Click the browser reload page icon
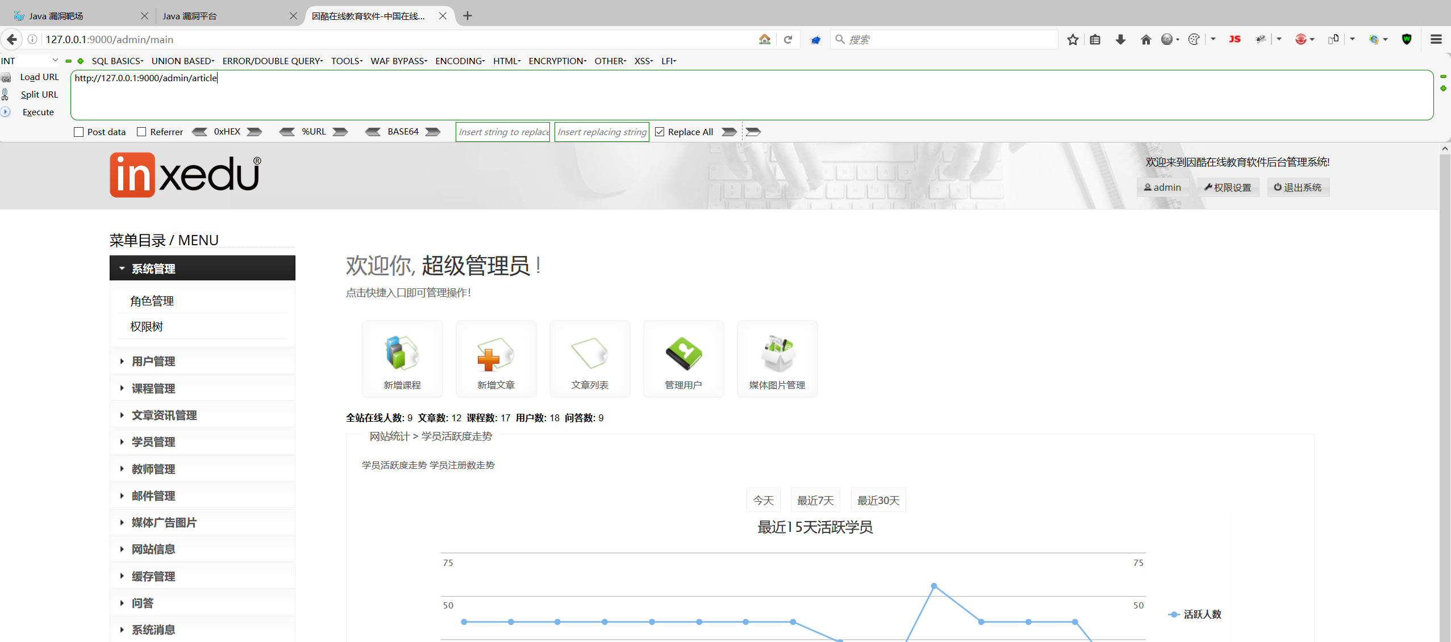Viewport: 1451px width, 642px height. tap(787, 40)
